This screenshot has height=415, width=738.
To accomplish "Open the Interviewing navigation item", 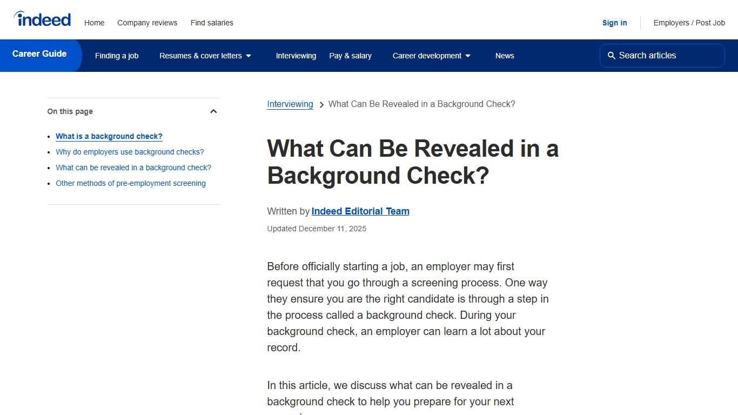I will pyautogui.click(x=296, y=55).
